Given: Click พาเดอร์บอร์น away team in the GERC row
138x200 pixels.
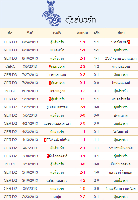Looking at the screenshot, I should click(x=121, y=67).
